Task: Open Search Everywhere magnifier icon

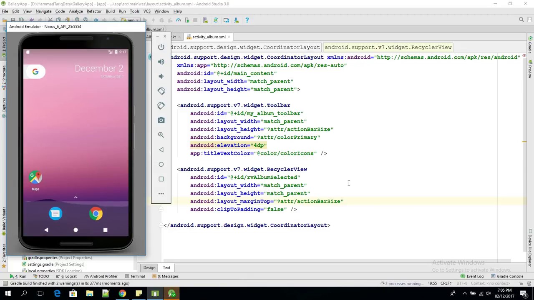Action: 521,20
